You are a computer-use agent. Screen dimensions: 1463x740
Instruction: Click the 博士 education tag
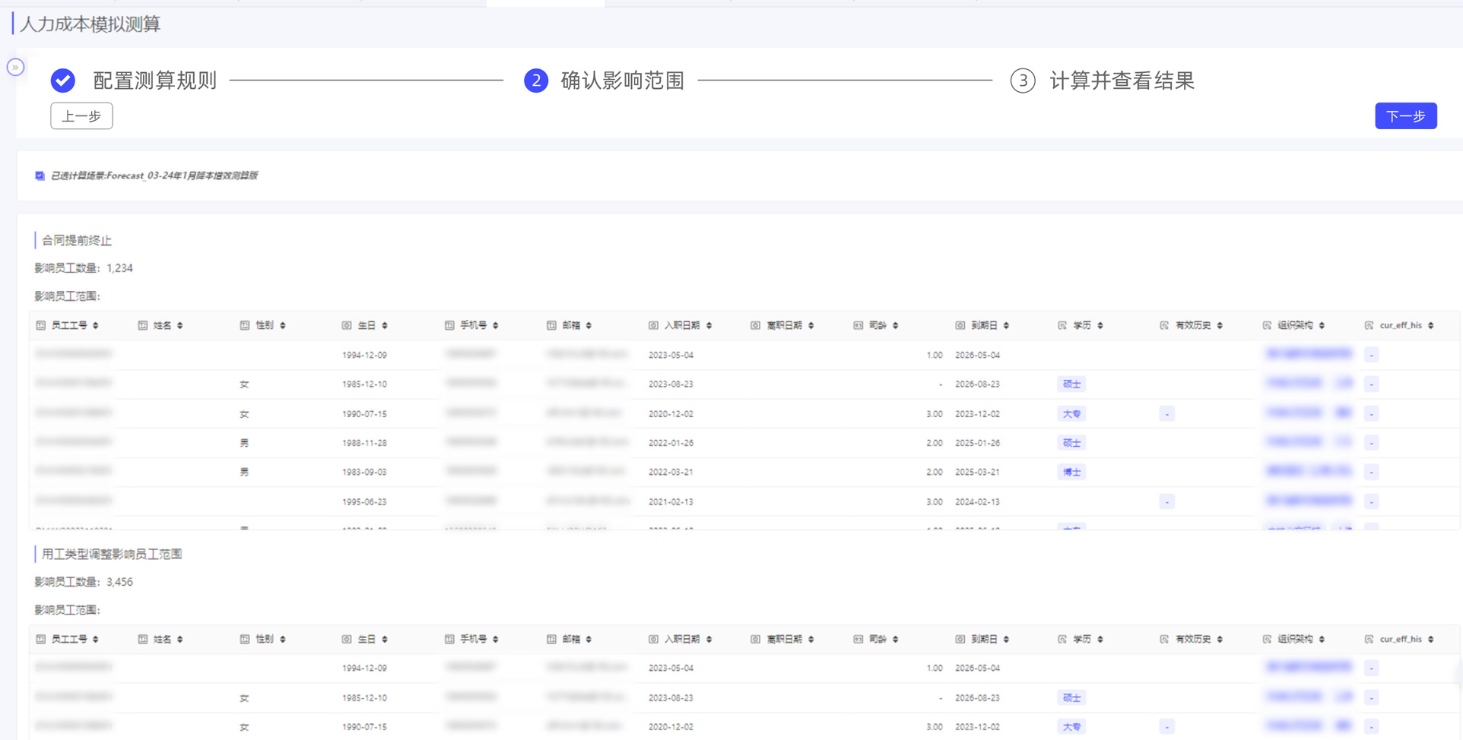click(1071, 472)
